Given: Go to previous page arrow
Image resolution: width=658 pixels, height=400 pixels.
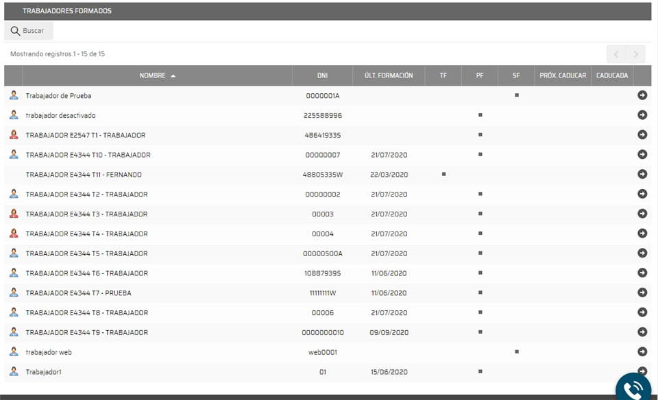Looking at the screenshot, I should coord(616,54).
